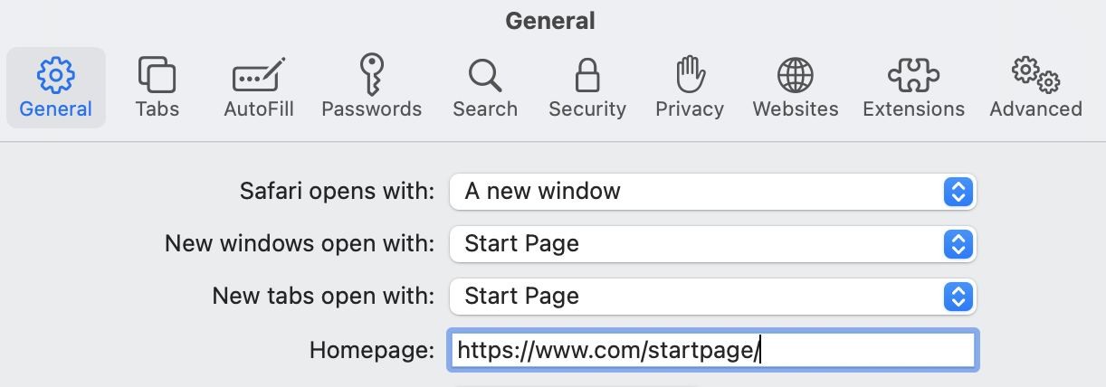Image resolution: width=1106 pixels, height=387 pixels.
Task: Open 'New tabs open with' popup menu
Action: 697,296
